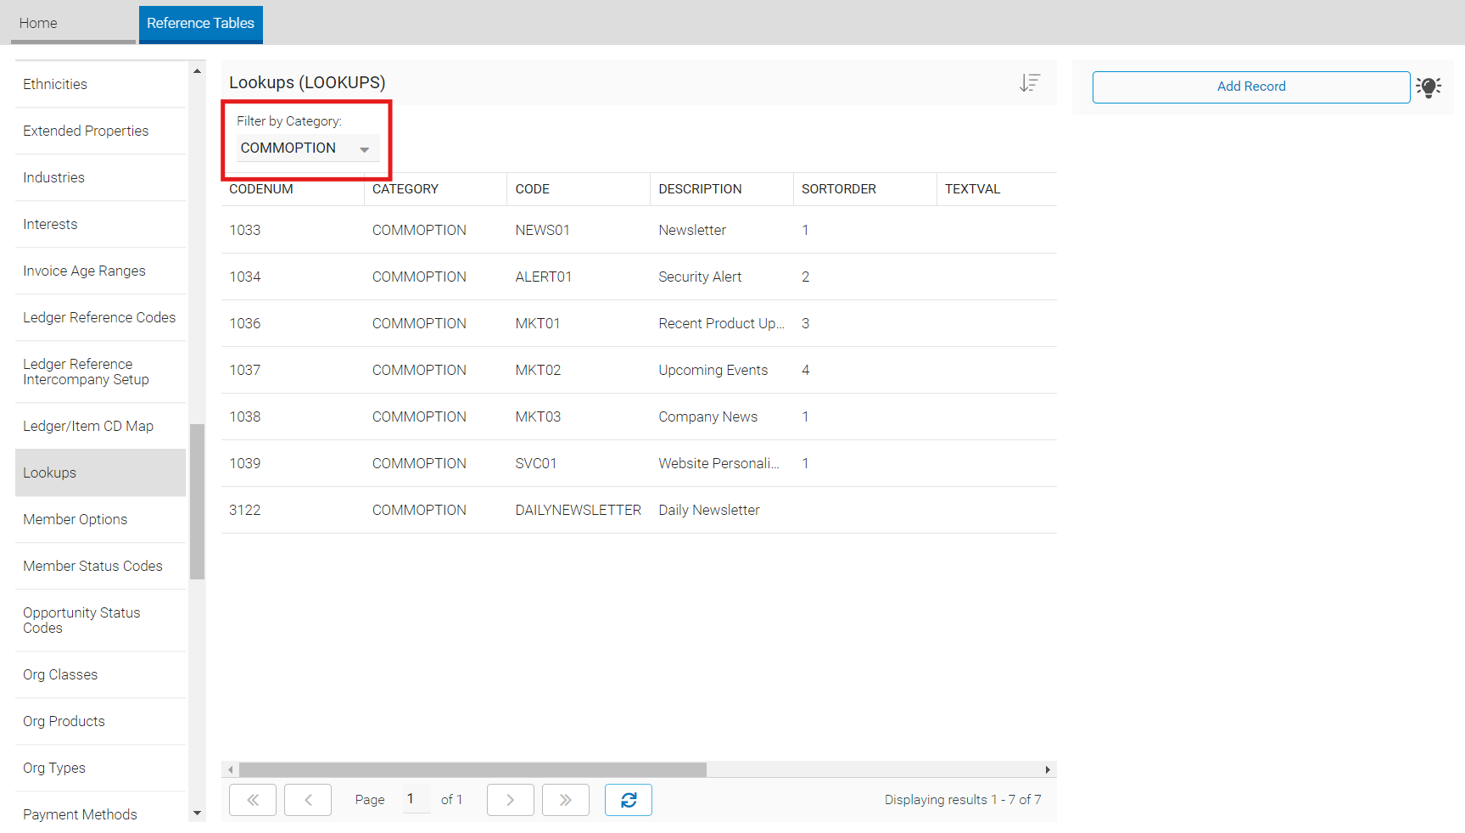Open Industries reference table
Viewport: 1465px width, 833px height.
(x=100, y=177)
